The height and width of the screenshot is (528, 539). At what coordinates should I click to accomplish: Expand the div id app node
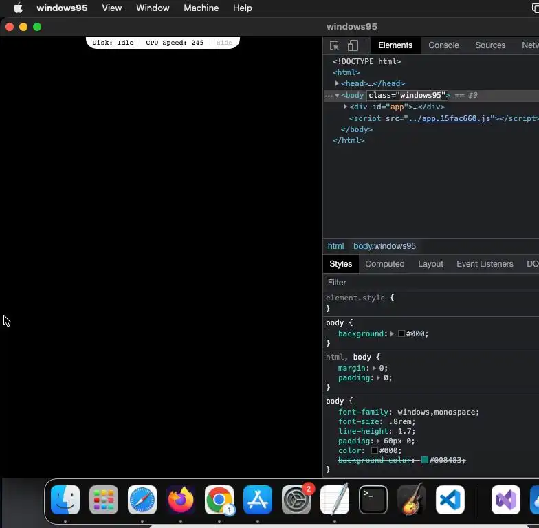pyautogui.click(x=345, y=107)
